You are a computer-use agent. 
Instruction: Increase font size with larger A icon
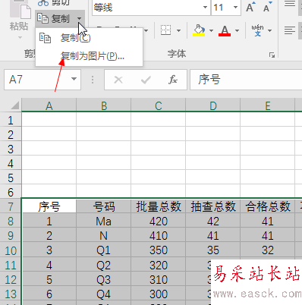(x=250, y=7)
